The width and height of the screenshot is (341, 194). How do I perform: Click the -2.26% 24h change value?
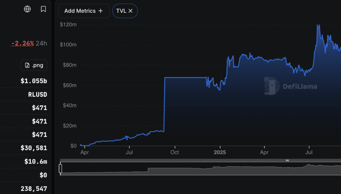coord(23,43)
